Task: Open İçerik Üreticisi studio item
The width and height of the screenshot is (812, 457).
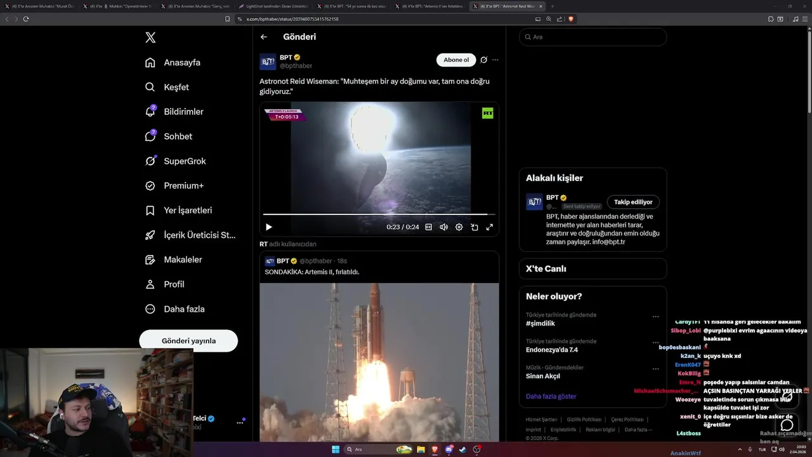Action: tap(190, 235)
